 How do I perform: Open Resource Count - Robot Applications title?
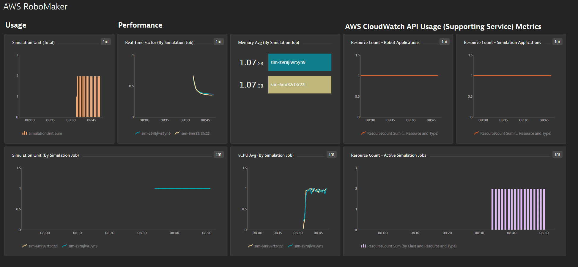tap(385, 42)
